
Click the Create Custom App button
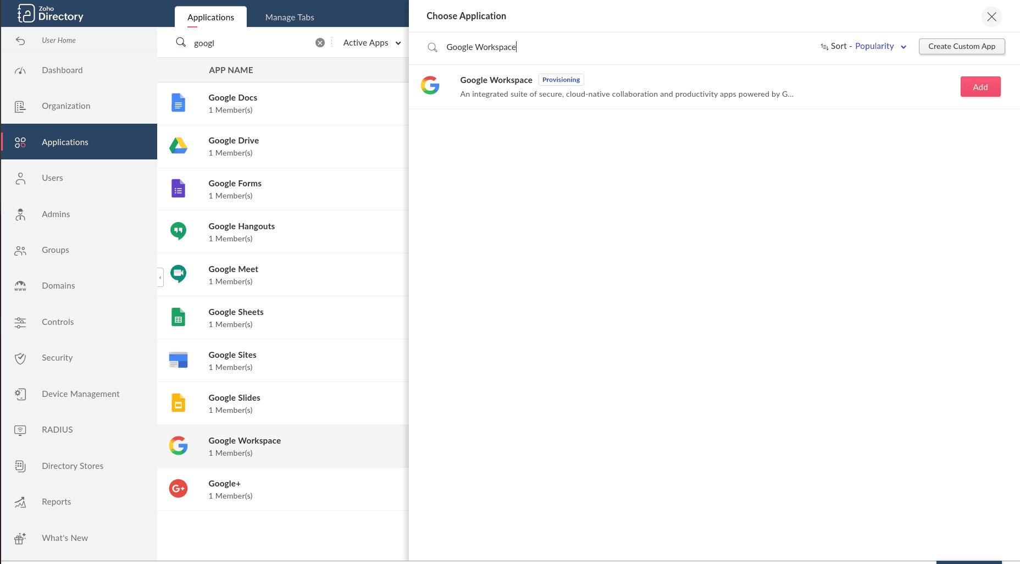tap(961, 46)
